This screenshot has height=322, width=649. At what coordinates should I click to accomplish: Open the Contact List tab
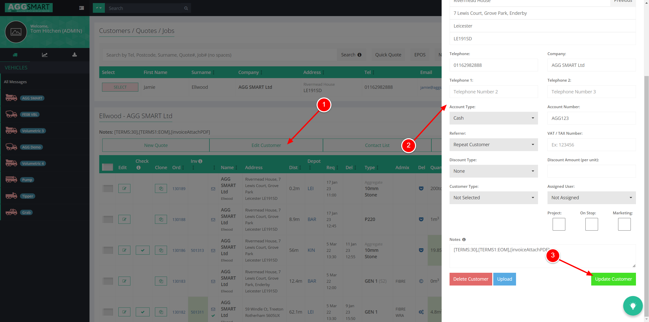tap(377, 145)
